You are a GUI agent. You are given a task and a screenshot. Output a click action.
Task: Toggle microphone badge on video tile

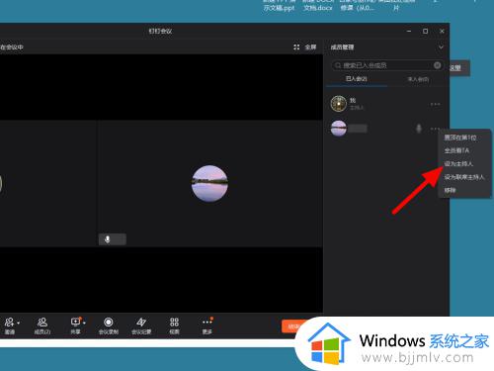point(108,239)
